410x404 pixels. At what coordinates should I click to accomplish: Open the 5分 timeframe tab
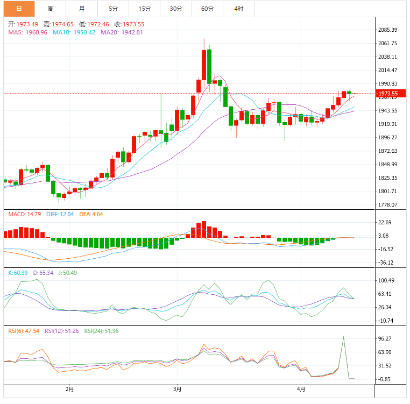tap(113, 9)
